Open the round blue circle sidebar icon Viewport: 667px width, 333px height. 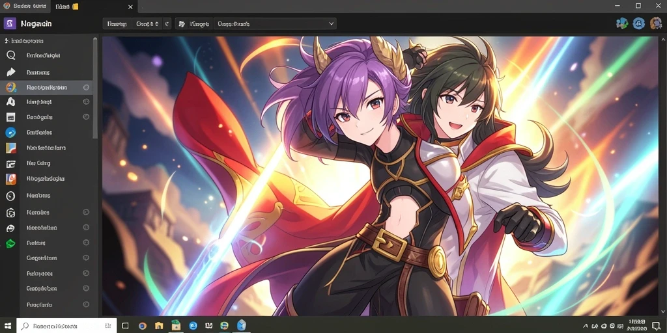click(x=10, y=133)
